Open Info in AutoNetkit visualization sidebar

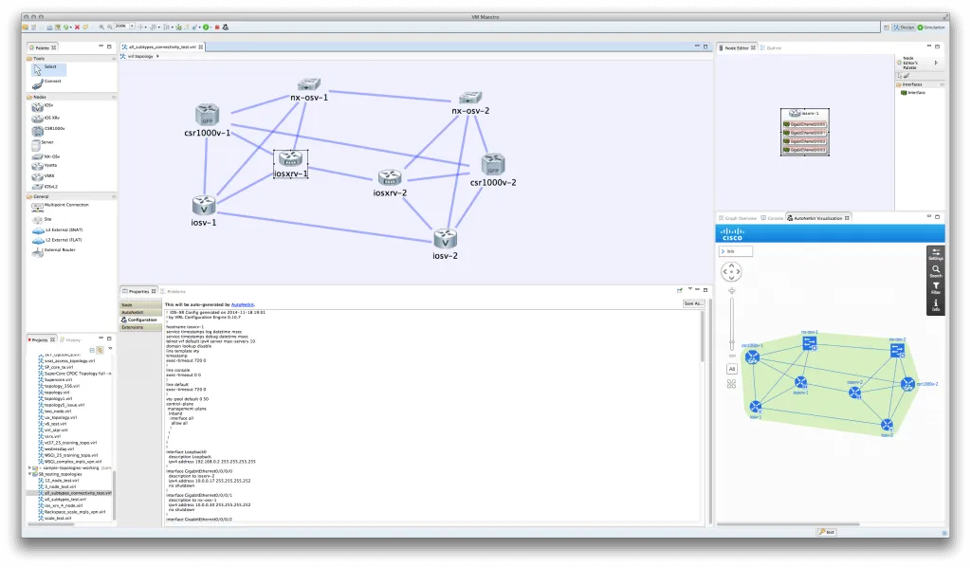pos(936,305)
